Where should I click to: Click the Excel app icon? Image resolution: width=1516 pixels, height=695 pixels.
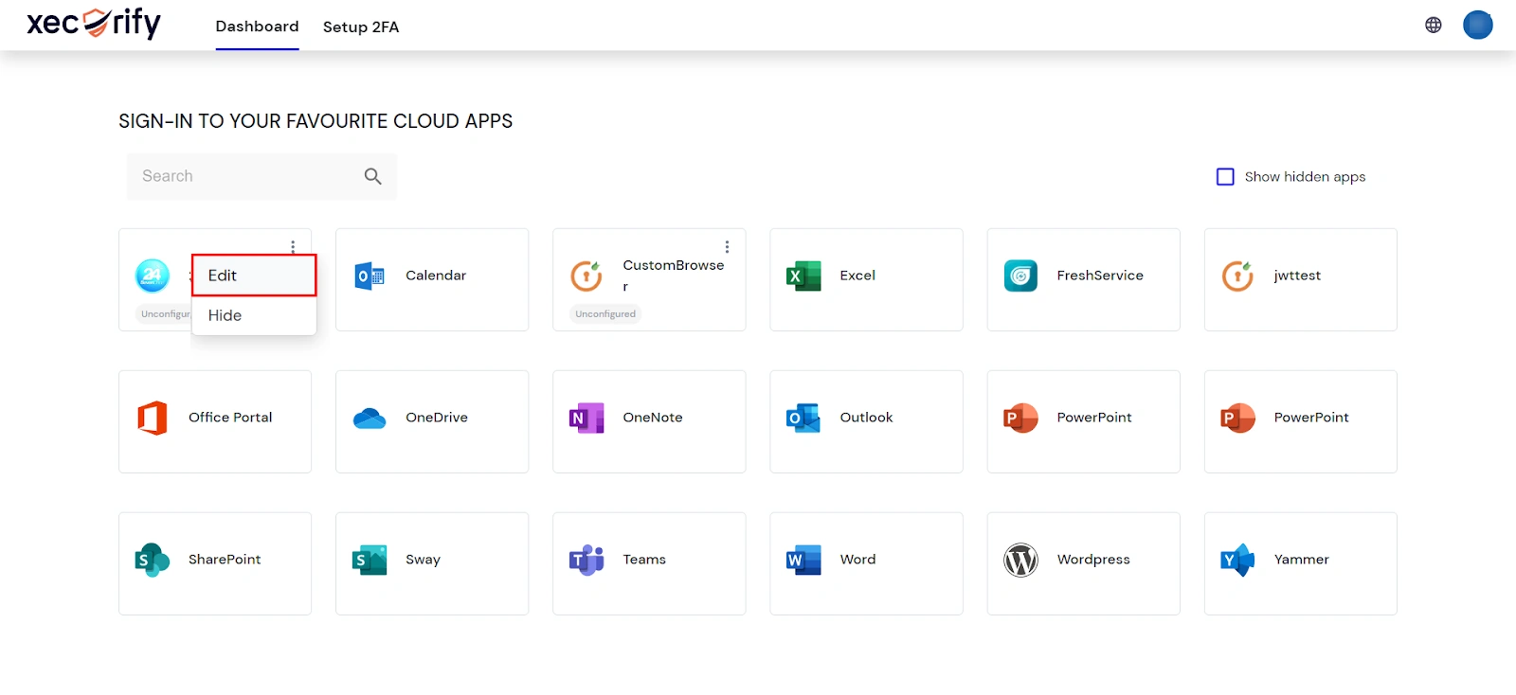click(803, 276)
